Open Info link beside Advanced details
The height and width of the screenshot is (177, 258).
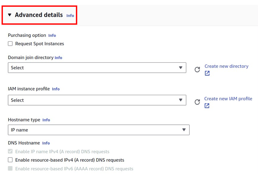[70, 16]
